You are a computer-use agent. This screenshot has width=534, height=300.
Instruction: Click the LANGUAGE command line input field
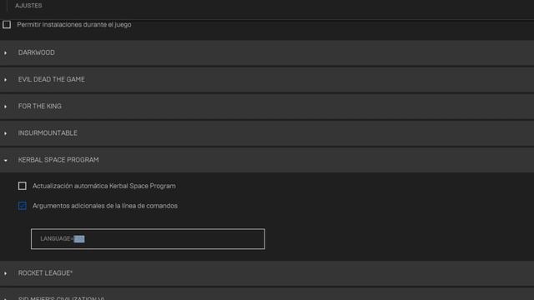148,239
